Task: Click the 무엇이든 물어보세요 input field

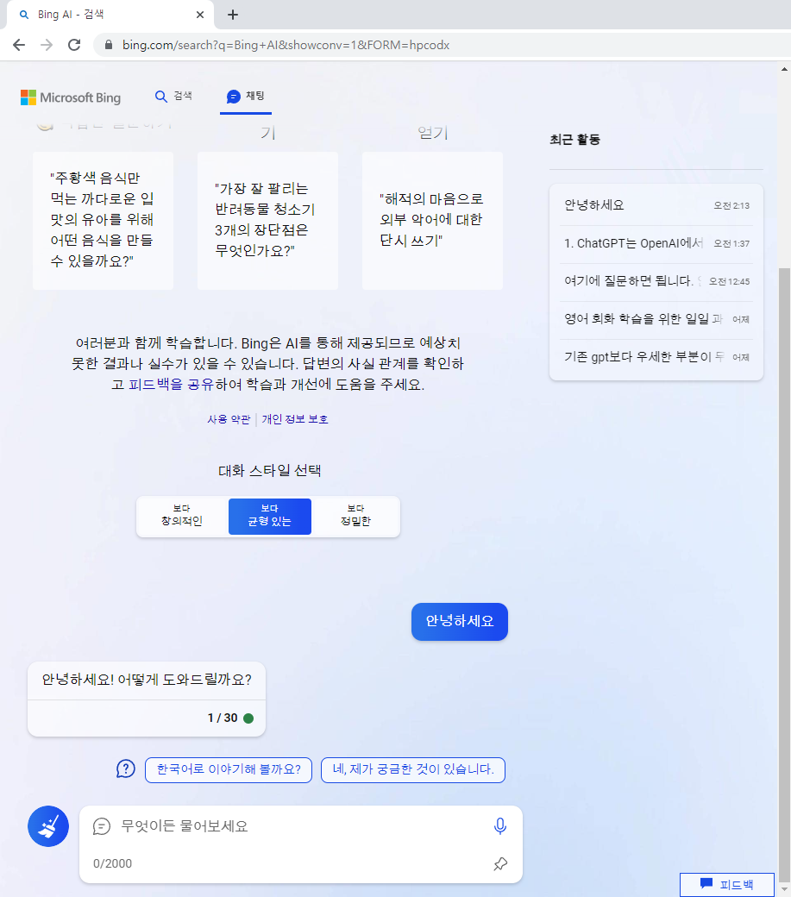Action: coord(300,826)
